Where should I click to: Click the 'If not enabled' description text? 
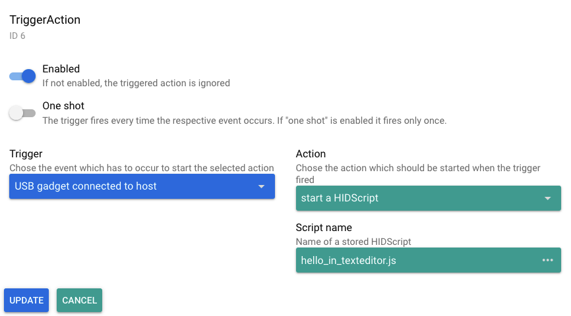tap(136, 84)
